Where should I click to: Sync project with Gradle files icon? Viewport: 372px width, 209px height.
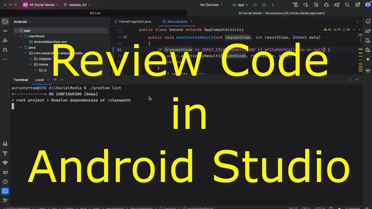pyautogui.click(x=337, y=5)
